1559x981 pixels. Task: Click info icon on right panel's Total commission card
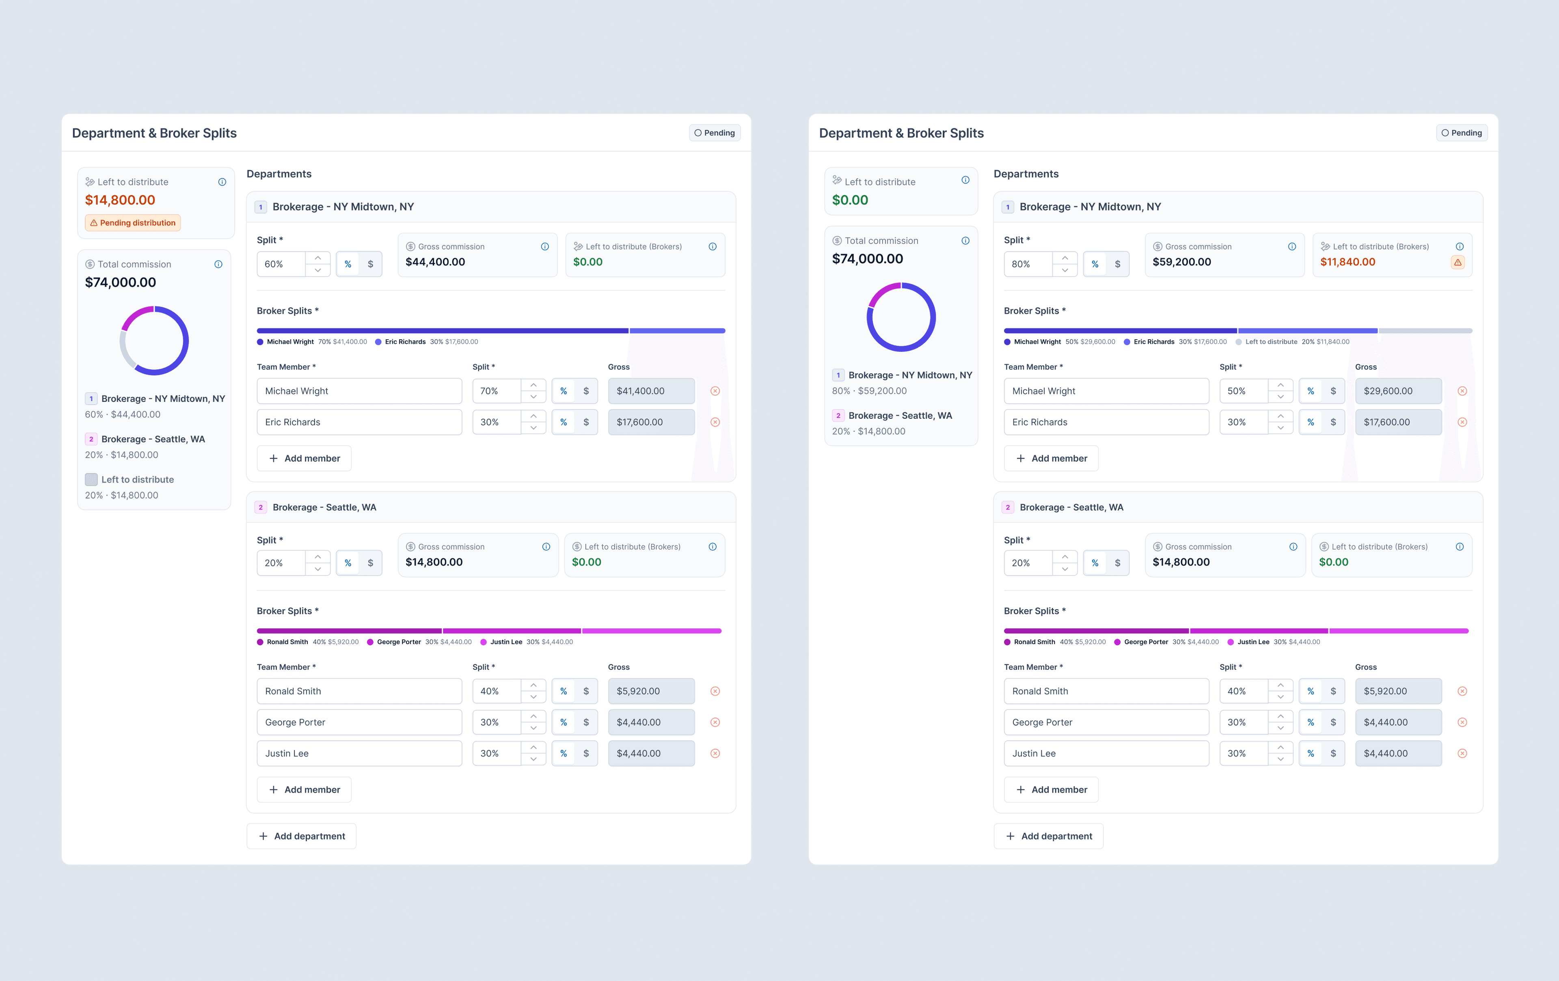click(x=965, y=241)
